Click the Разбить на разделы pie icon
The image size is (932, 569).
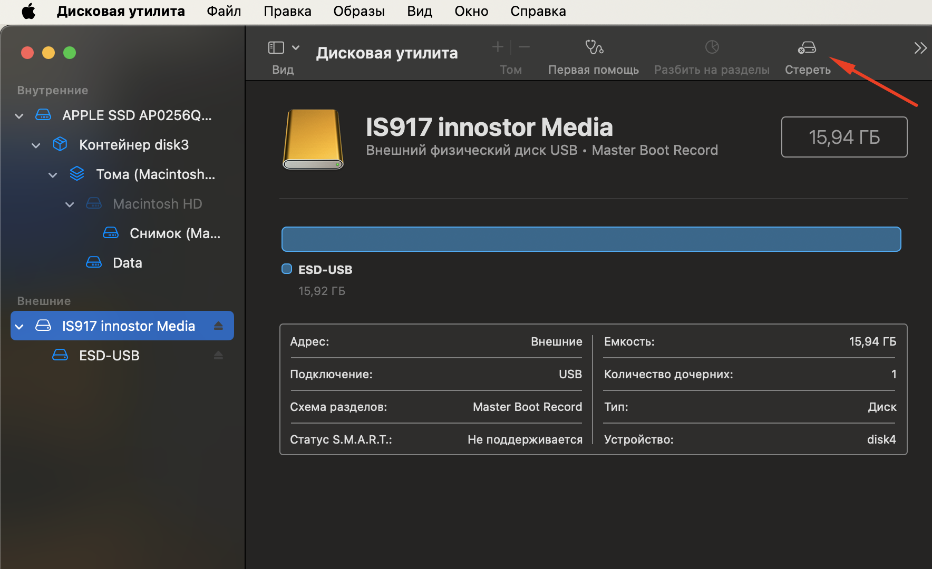[x=712, y=47]
